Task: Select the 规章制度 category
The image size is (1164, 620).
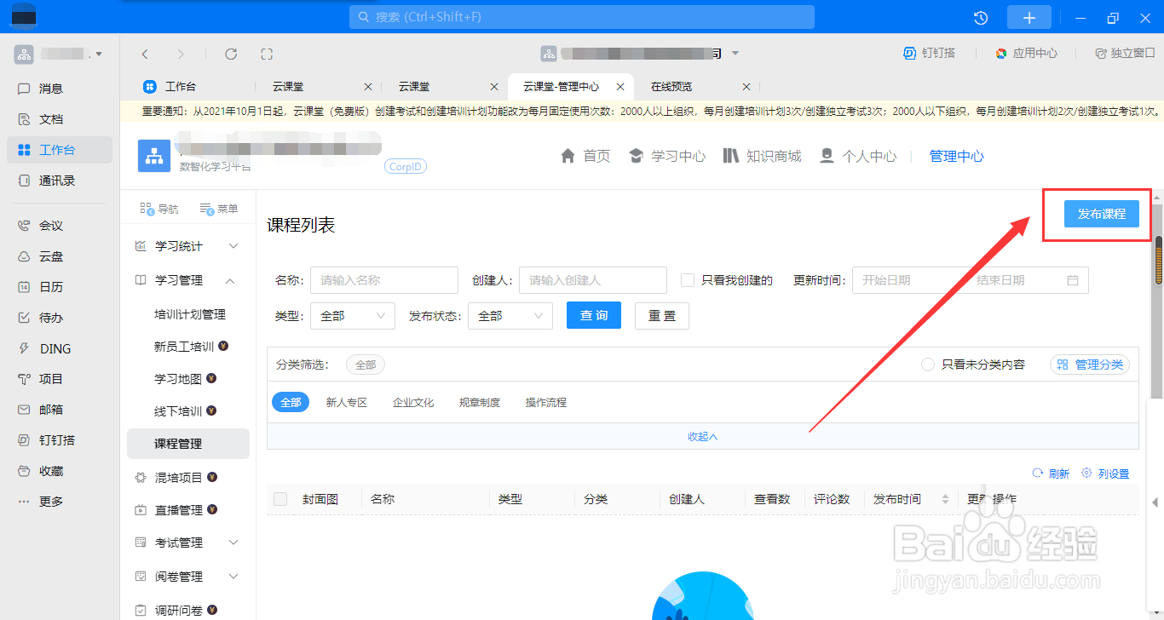Action: 480,402
